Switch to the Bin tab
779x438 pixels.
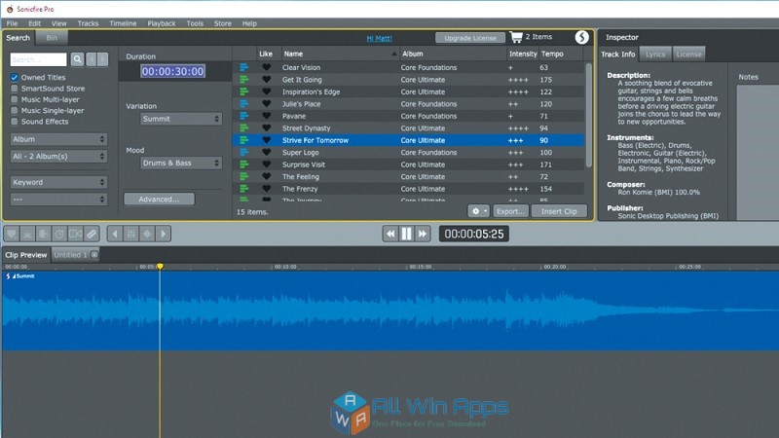pyautogui.click(x=52, y=38)
